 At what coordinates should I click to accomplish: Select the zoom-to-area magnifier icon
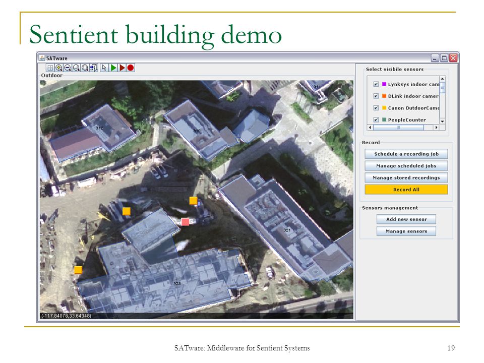coord(76,68)
